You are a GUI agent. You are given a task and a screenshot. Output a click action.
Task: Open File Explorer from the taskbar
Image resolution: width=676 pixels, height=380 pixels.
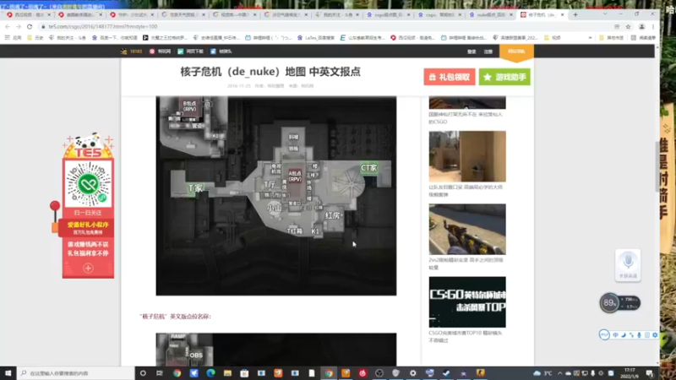[227, 373]
